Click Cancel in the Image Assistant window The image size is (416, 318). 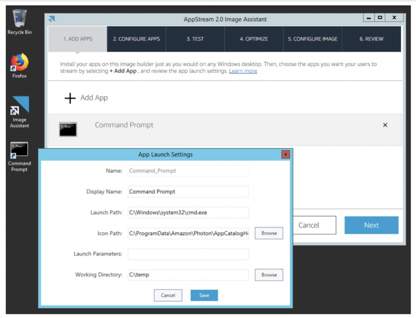pos(314,225)
